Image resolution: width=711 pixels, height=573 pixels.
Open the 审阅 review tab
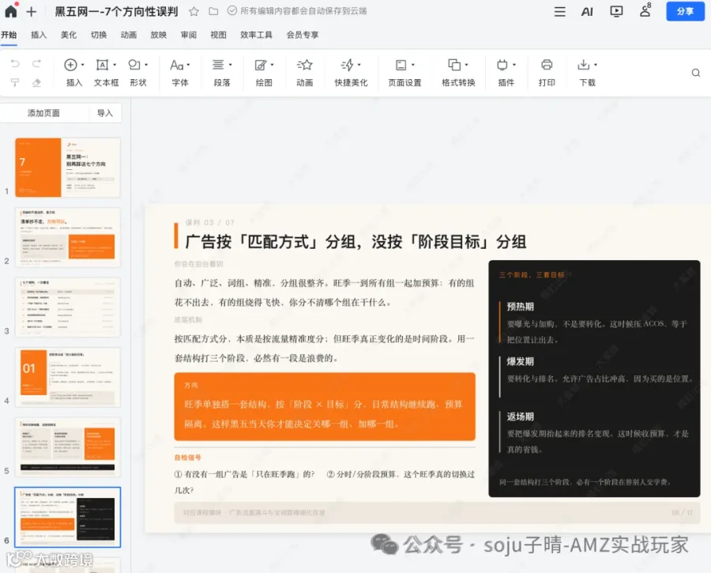point(188,35)
